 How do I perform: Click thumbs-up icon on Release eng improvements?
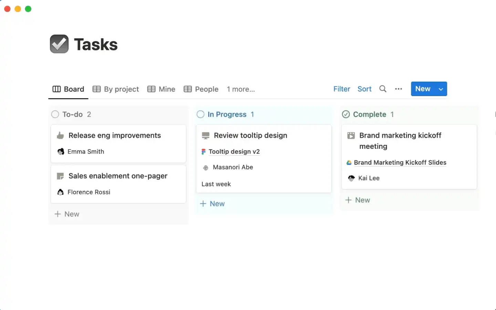tap(60, 136)
